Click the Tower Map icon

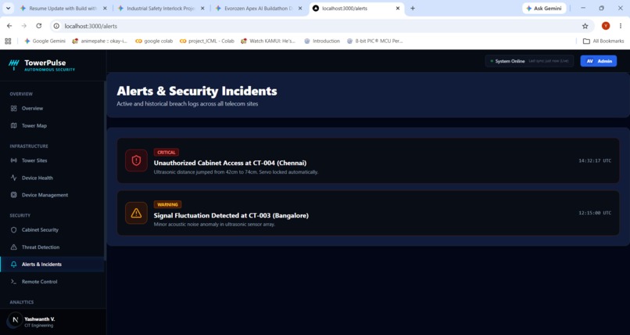[13, 125]
